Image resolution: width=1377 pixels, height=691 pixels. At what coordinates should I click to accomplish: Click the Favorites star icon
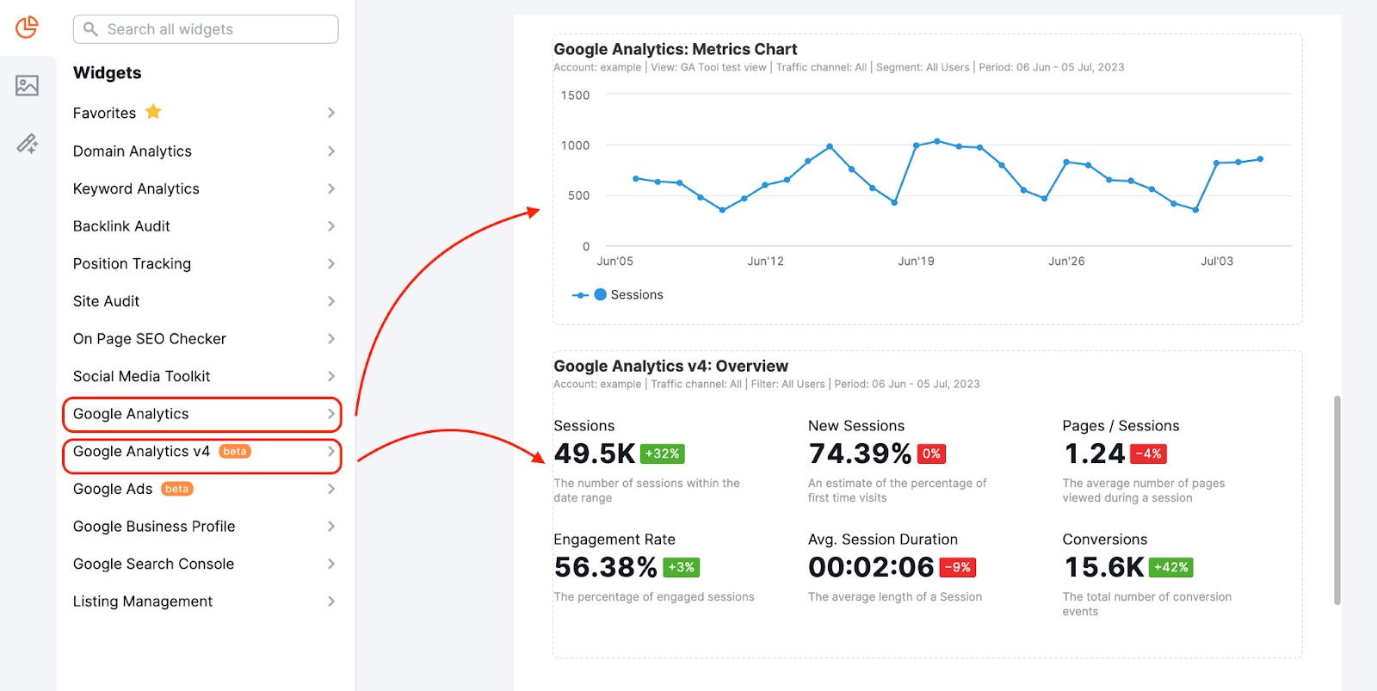(x=153, y=112)
